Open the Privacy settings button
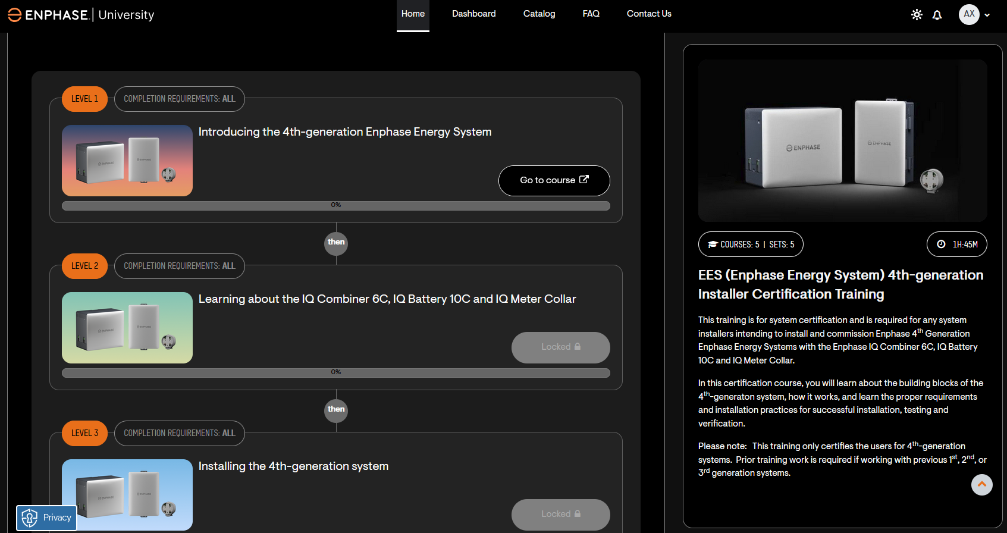 [46, 518]
